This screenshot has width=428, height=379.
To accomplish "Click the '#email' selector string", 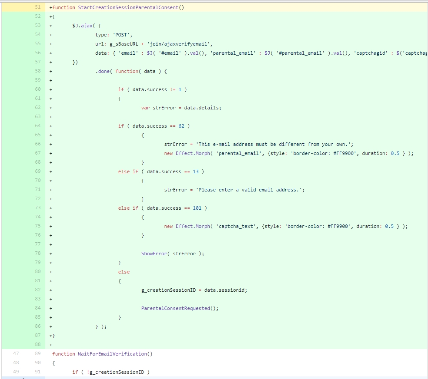I will point(170,53).
